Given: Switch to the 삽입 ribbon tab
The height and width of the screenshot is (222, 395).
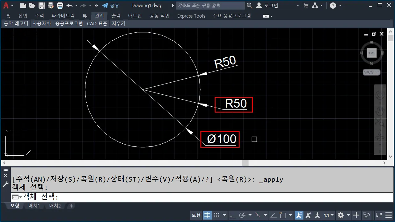Looking at the screenshot, I should coord(23,16).
